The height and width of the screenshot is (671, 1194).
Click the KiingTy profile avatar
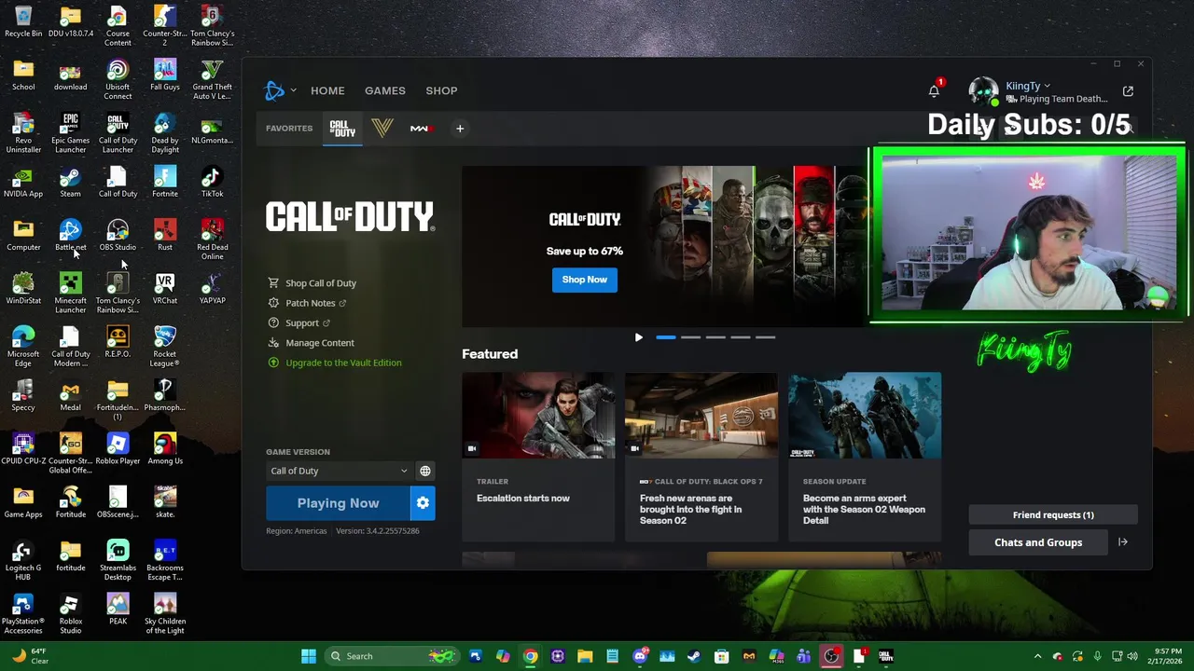(983, 90)
